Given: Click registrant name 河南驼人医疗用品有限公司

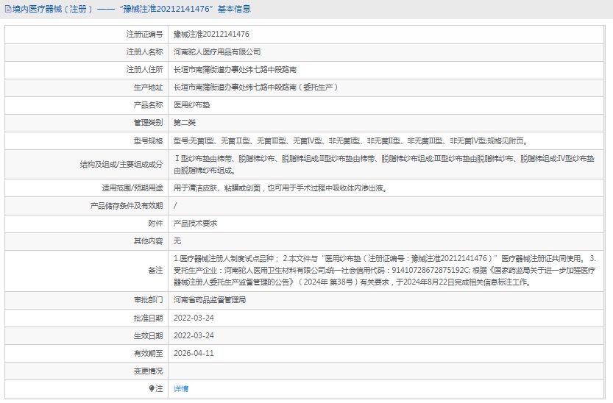Looking at the screenshot, I should [217, 52].
